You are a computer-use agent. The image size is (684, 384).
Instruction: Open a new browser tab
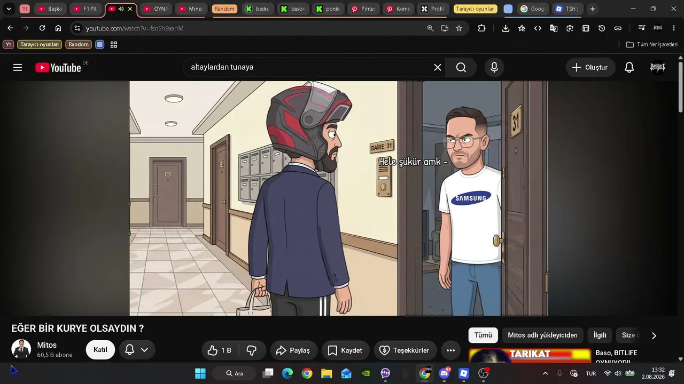(593, 9)
